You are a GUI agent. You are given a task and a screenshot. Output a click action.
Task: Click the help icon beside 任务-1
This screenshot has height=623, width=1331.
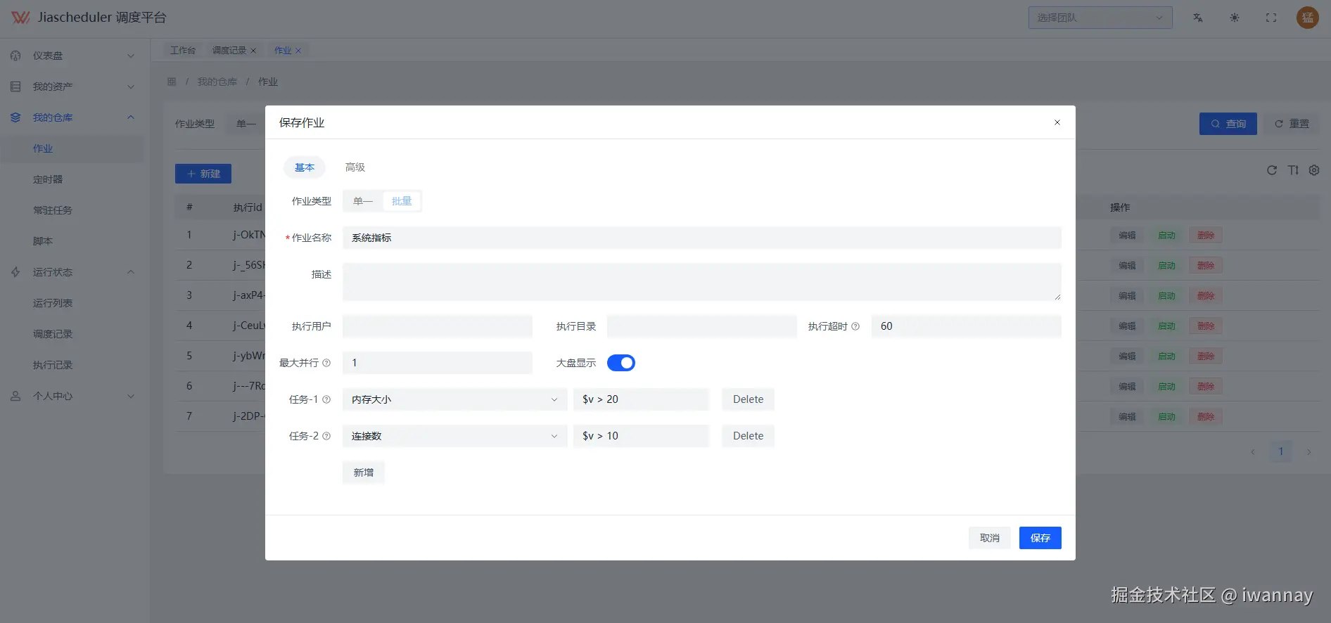click(x=326, y=399)
